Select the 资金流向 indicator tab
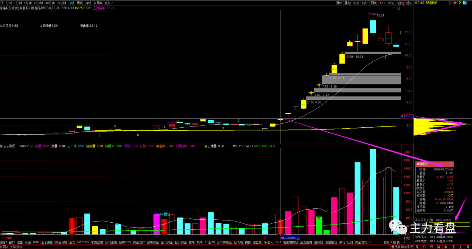472x249 pixels. click(x=361, y=242)
